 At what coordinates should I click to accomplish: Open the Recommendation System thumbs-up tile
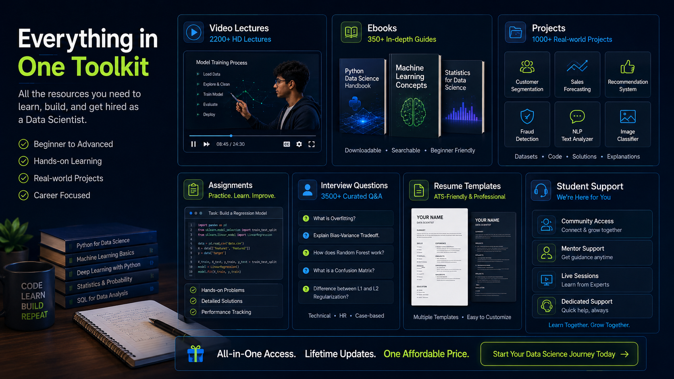tap(628, 75)
